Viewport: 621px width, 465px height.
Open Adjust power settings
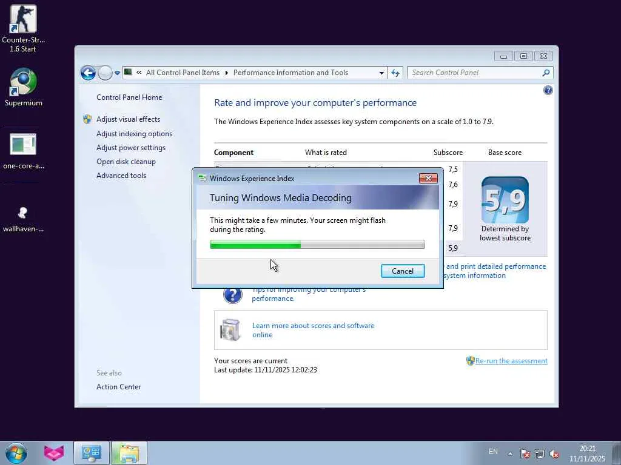[x=131, y=148]
